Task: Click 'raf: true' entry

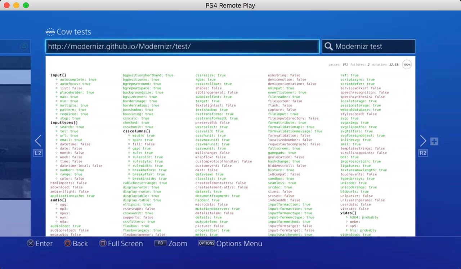Action: 349,75
